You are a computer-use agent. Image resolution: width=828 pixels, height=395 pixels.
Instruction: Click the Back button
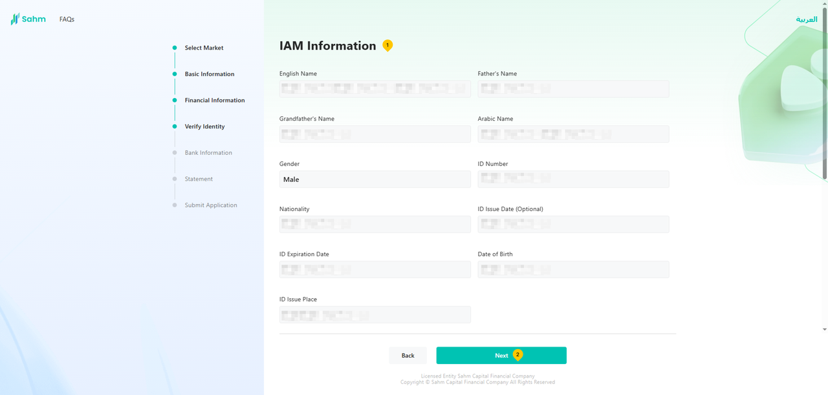(408, 356)
